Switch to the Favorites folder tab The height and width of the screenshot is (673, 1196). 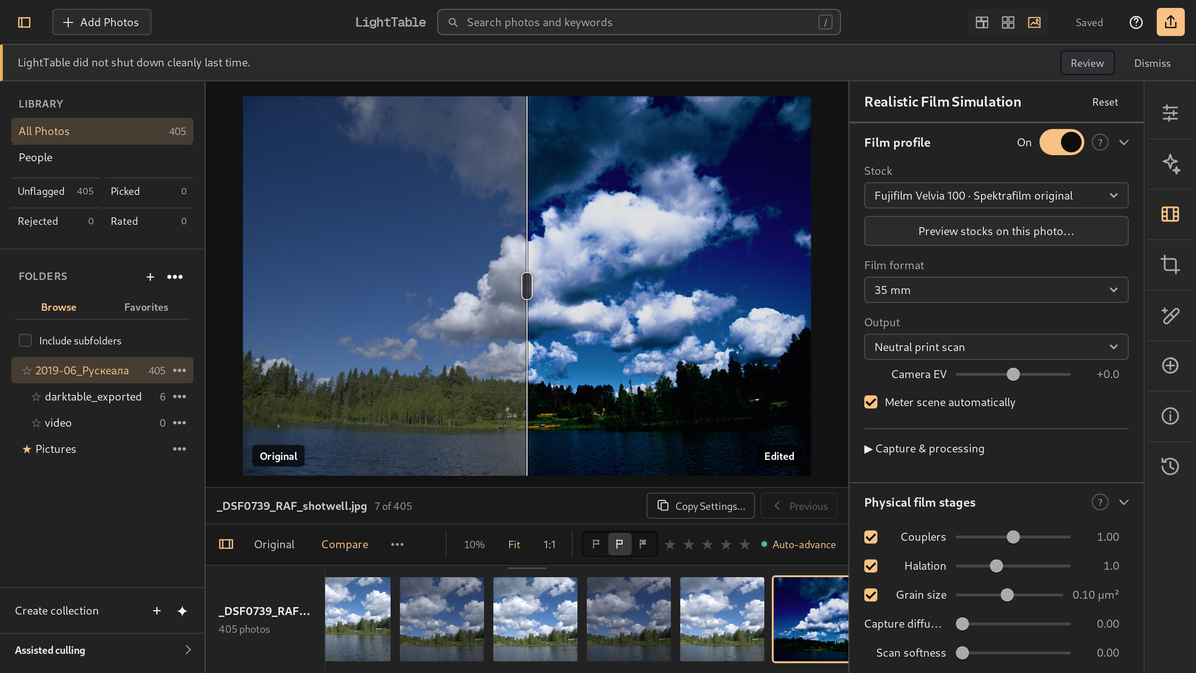tap(146, 307)
